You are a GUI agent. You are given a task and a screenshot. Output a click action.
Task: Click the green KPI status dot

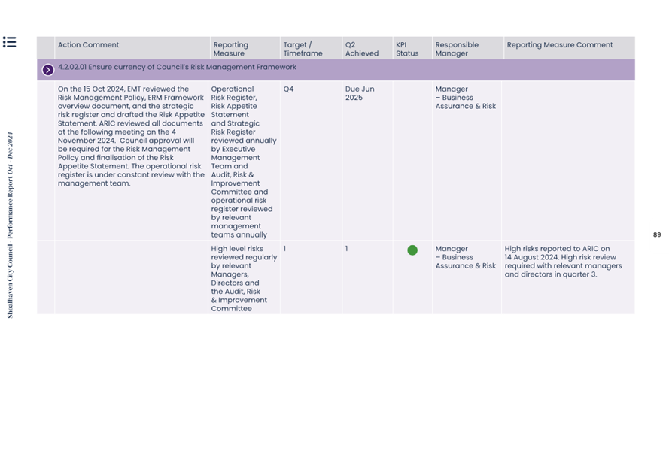pyautogui.click(x=412, y=250)
